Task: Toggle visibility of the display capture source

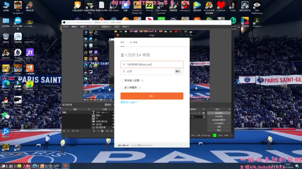Action: [x=113, y=127]
